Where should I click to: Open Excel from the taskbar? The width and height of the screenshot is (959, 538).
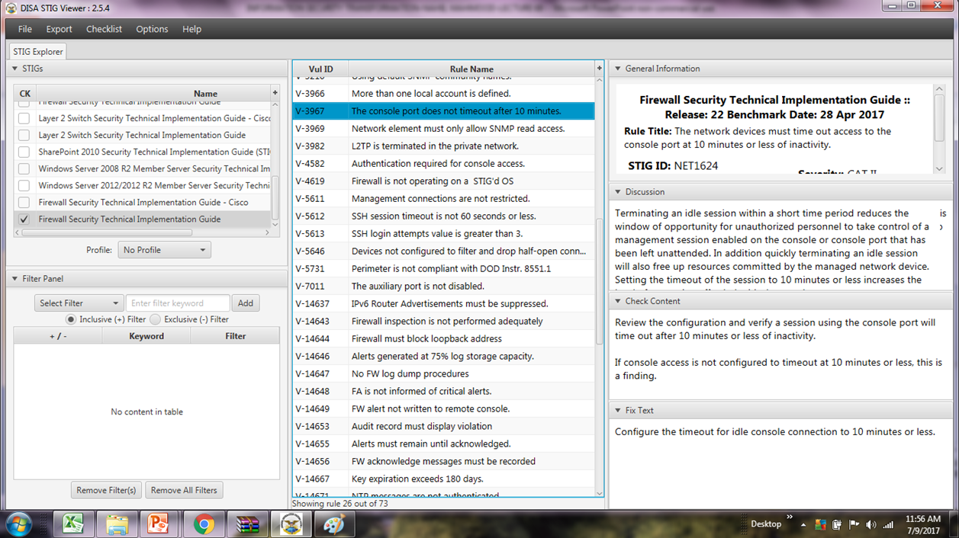point(73,524)
